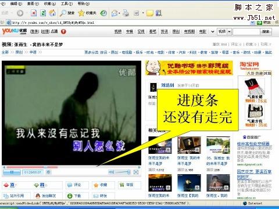Viewport: 279px width, 209px height.
Task: Click the 全部 breadcrumb link
Action: [x=5, y=52]
